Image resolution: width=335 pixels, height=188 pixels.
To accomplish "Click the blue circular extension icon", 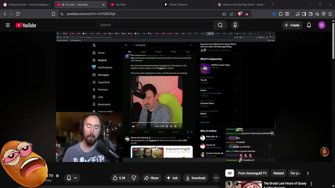I will (274, 14).
